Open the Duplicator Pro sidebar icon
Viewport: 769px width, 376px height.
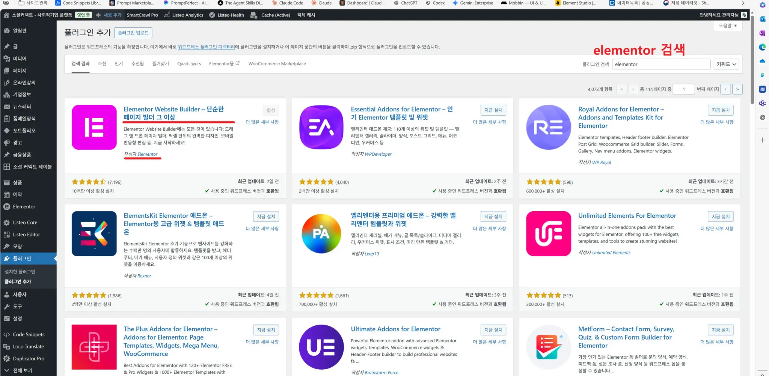click(x=7, y=359)
